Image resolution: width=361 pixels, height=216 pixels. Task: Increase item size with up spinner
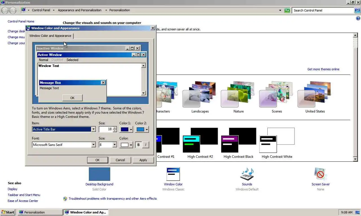(x=115, y=128)
